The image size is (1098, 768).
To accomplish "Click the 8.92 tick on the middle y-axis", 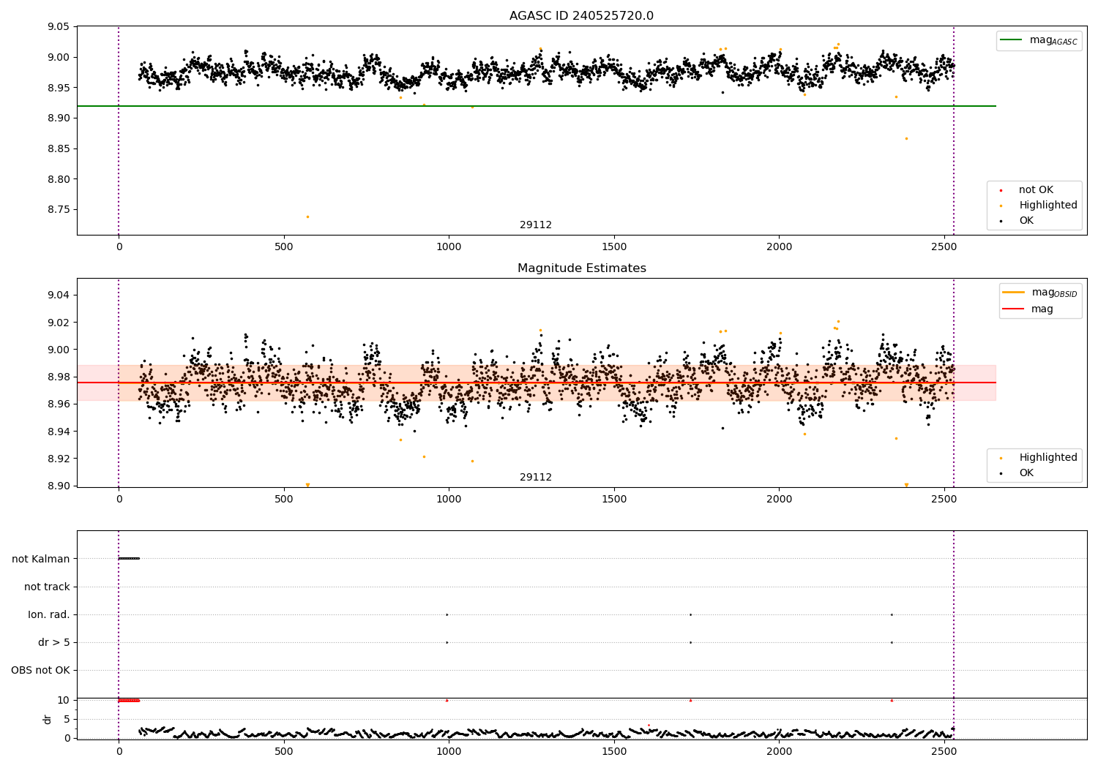I will [x=59, y=459].
